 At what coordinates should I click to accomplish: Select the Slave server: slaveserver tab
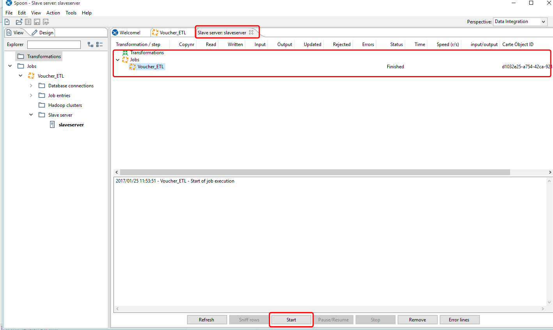tap(222, 33)
